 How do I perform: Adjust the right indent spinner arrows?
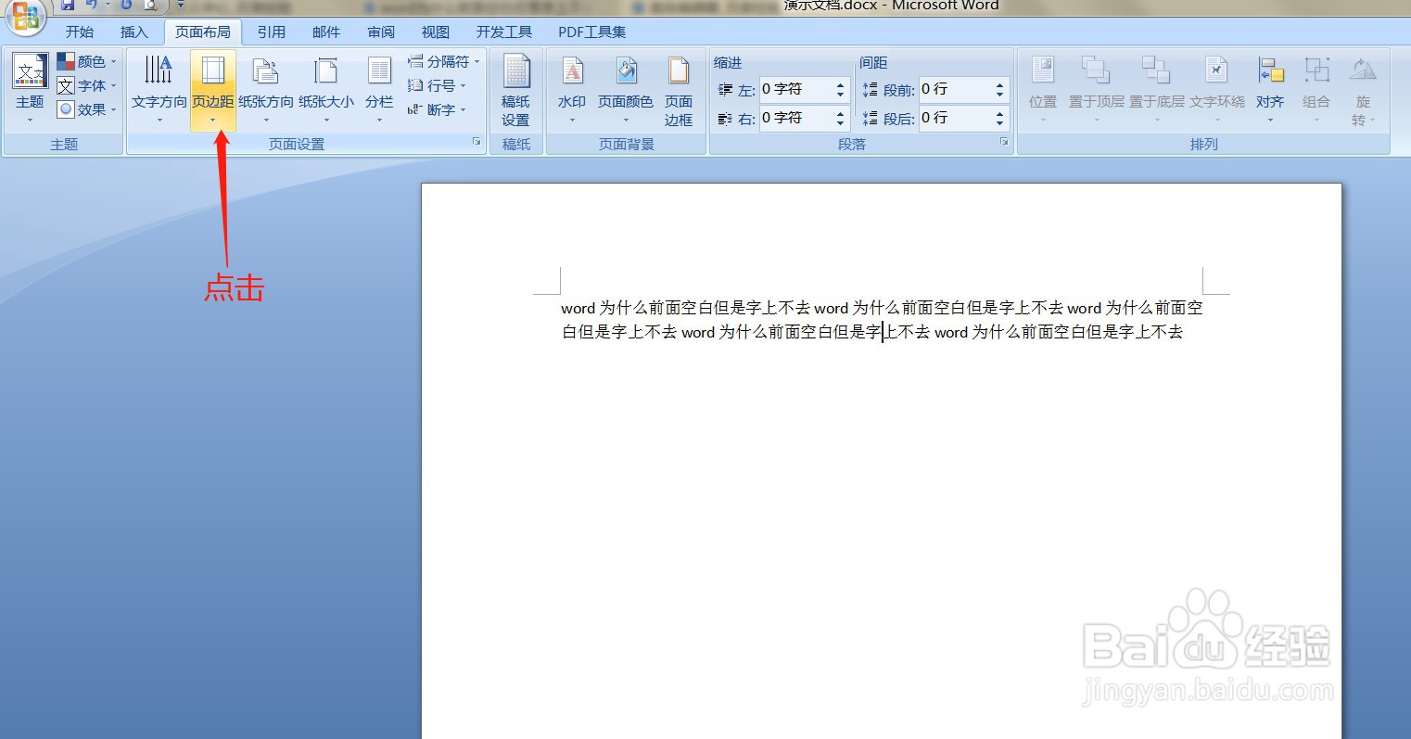pyautogui.click(x=841, y=118)
